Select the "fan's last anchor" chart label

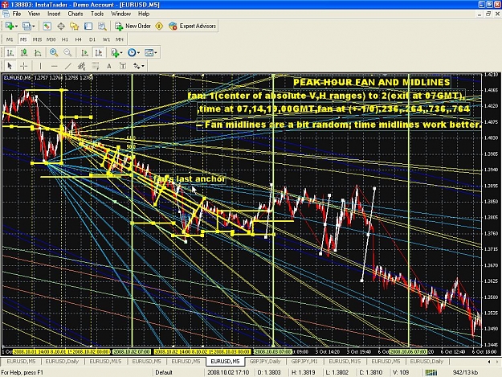click(x=190, y=178)
